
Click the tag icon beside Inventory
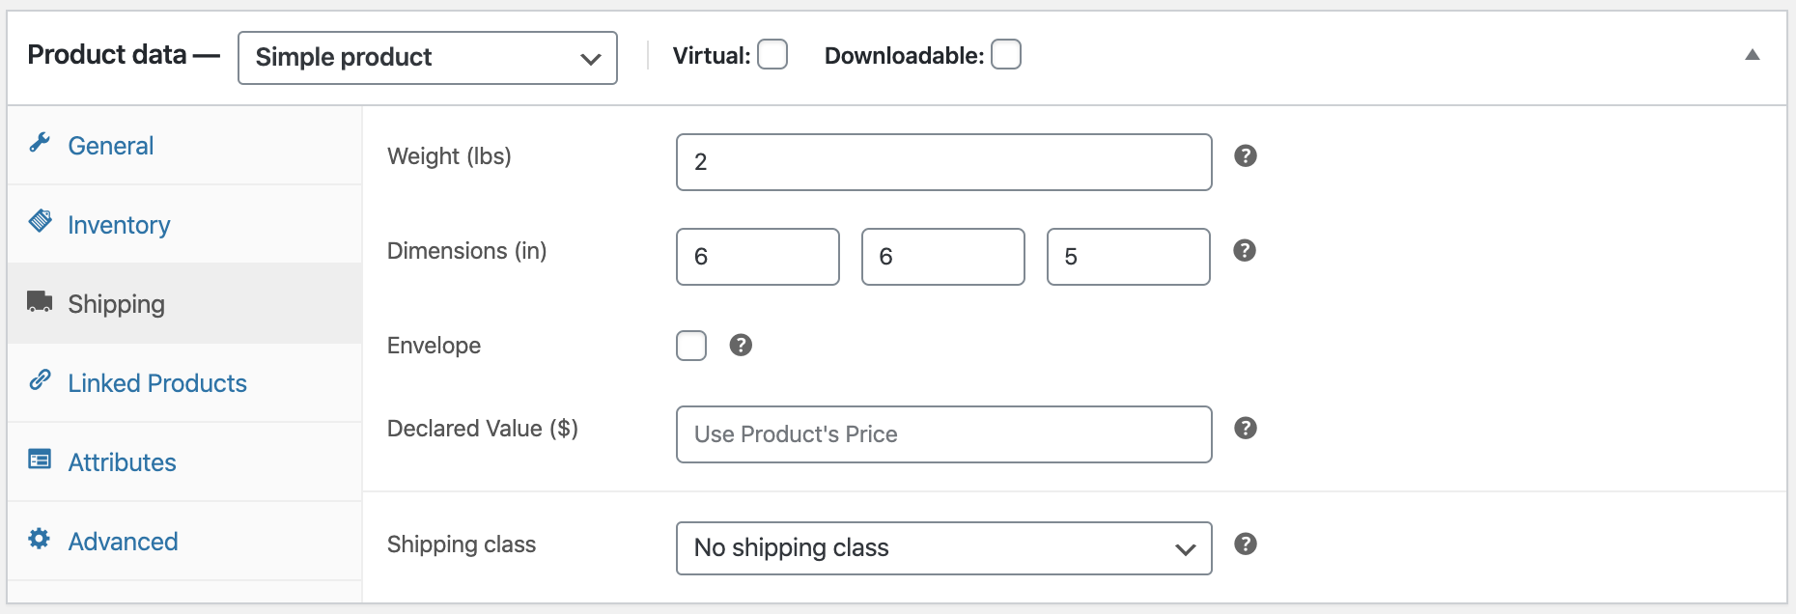(40, 221)
